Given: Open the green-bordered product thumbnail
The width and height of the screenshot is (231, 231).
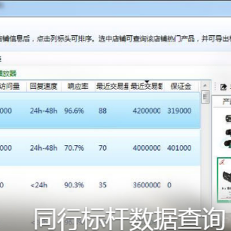Looking at the screenshot, I should pyautogui.click(x=224, y=180).
